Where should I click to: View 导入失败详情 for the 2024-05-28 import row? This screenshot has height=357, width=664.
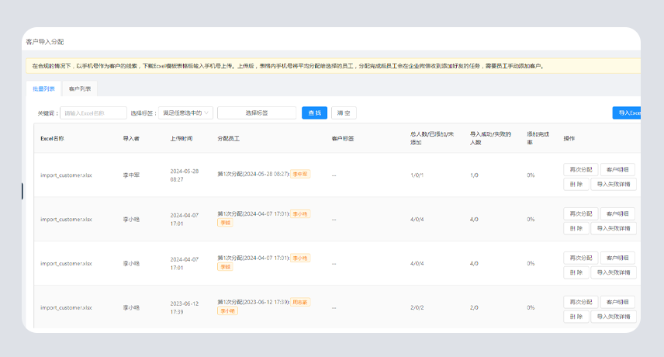coord(614,185)
